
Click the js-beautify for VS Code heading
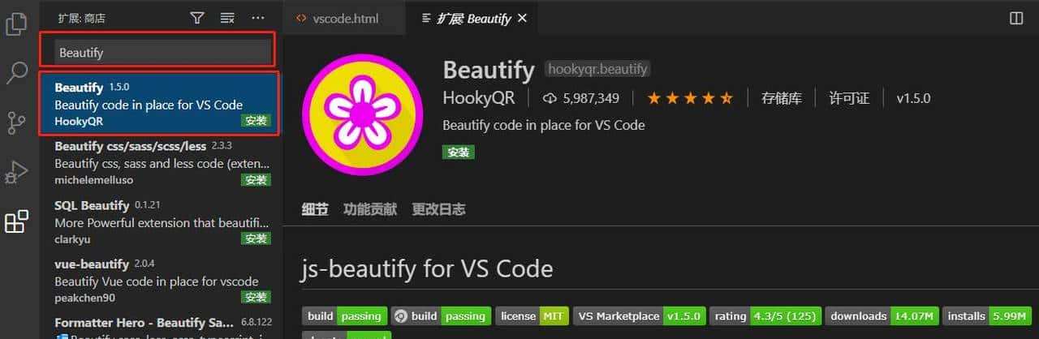pyautogui.click(x=428, y=268)
